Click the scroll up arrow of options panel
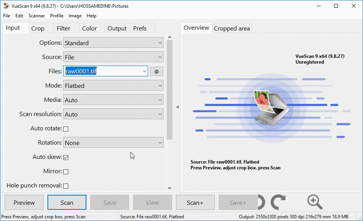 [x=170, y=37]
